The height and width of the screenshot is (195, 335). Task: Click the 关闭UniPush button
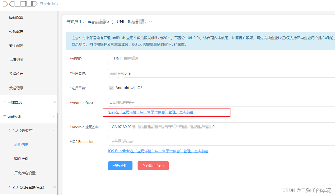[153, 166]
